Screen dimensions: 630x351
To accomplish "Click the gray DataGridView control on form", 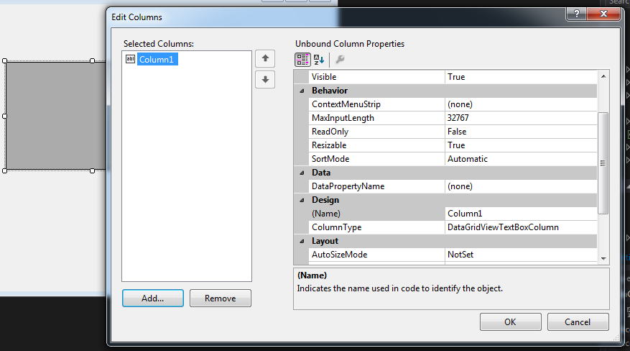I will [55, 116].
